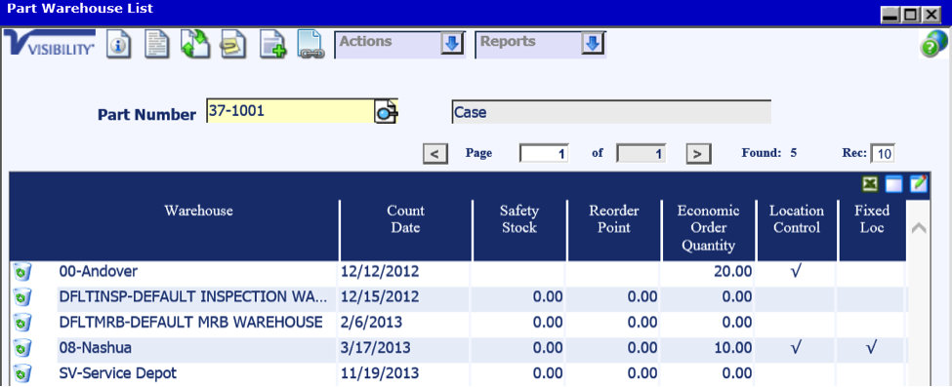Click the current Page number field
Image resolution: width=952 pixels, height=387 pixels.
544,154
